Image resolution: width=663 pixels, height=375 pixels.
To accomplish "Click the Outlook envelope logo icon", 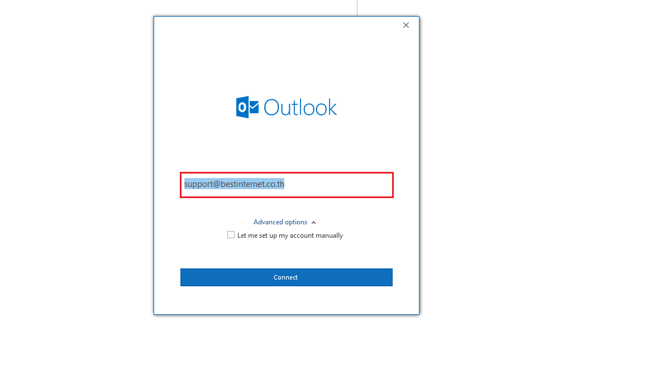I will 247,107.
